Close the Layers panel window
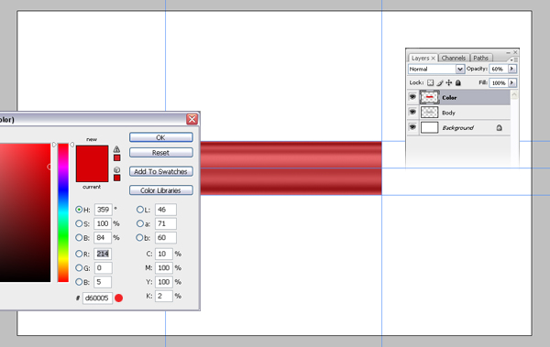Screen dimensions: 550x347 tap(515, 52)
